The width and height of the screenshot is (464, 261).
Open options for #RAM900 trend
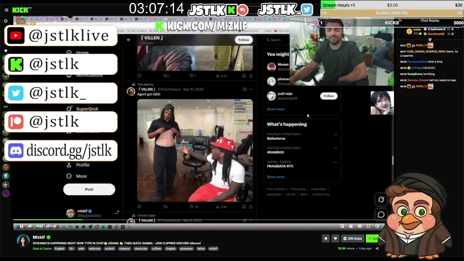click(335, 148)
